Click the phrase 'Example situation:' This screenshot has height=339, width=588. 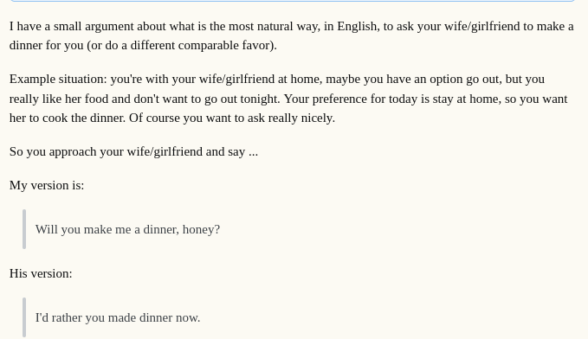[x=58, y=79]
